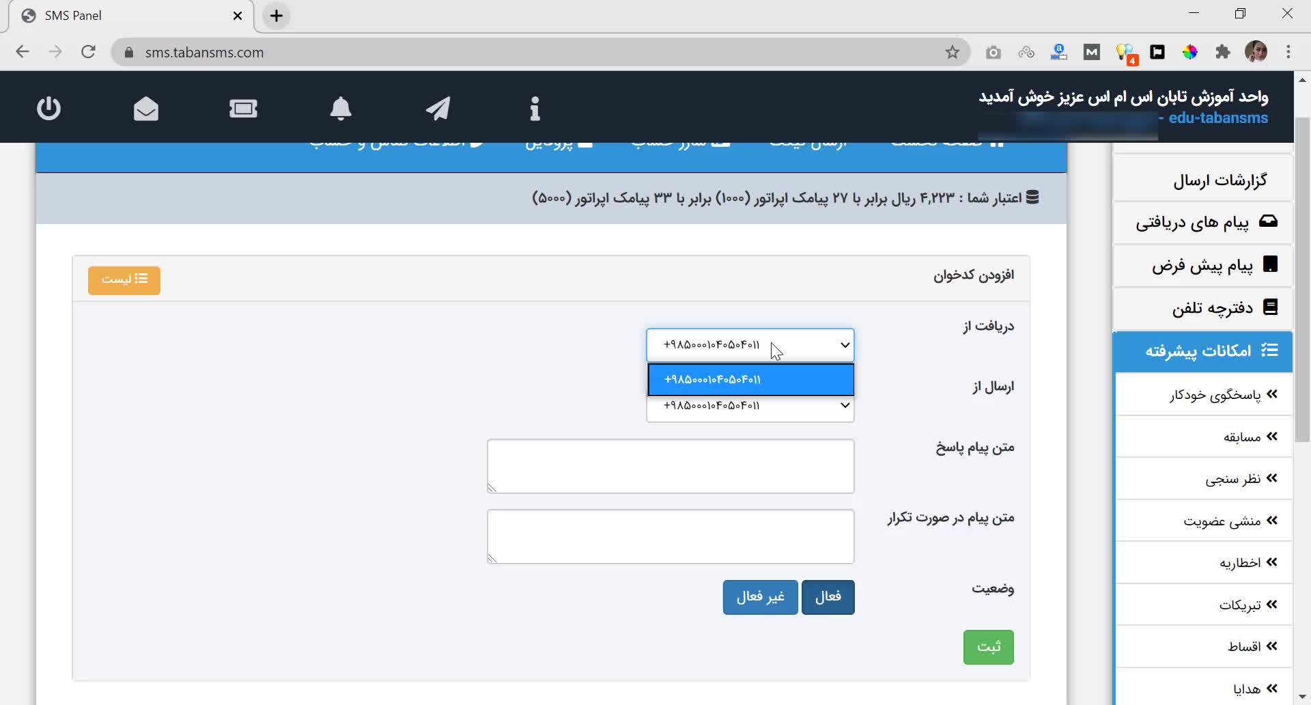Click the camera extension icon
This screenshot has width=1311, height=705.
click(x=993, y=52)
